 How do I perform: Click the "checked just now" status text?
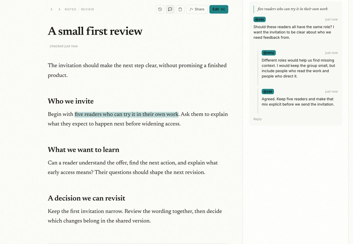(64, 46)
